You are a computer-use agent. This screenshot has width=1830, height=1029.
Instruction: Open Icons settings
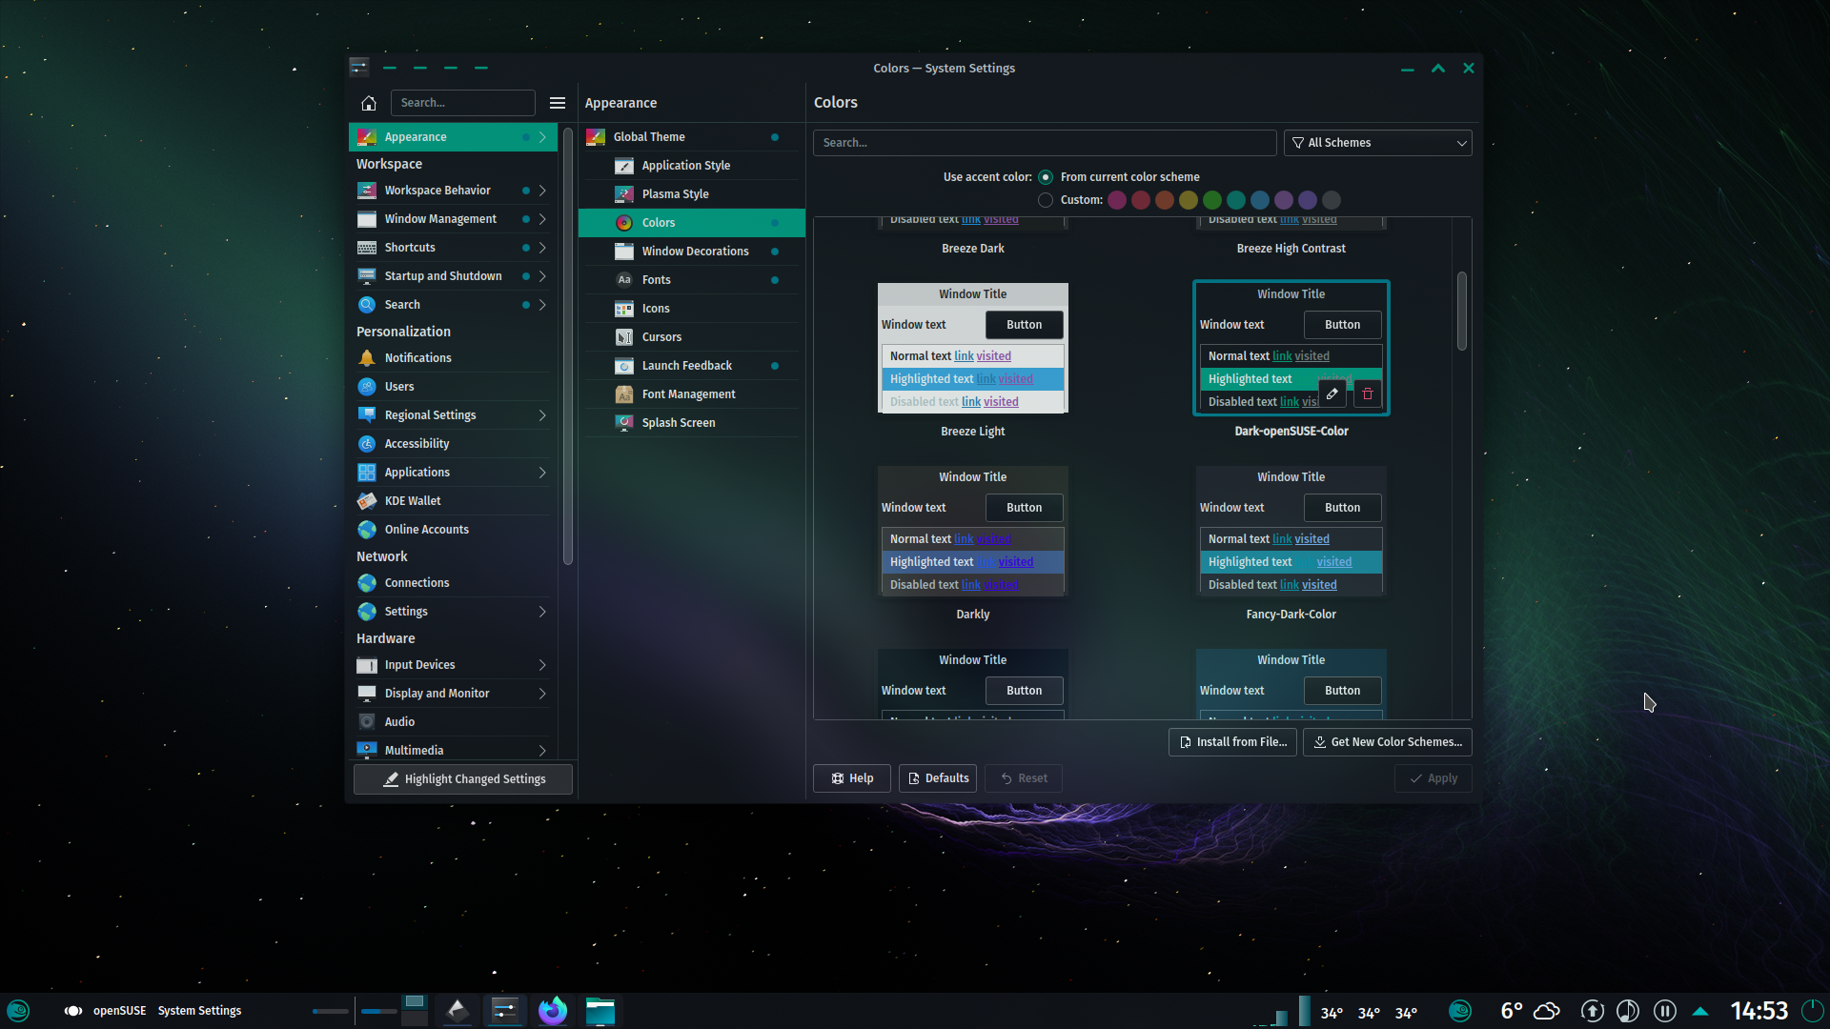(x=691, y=309)
